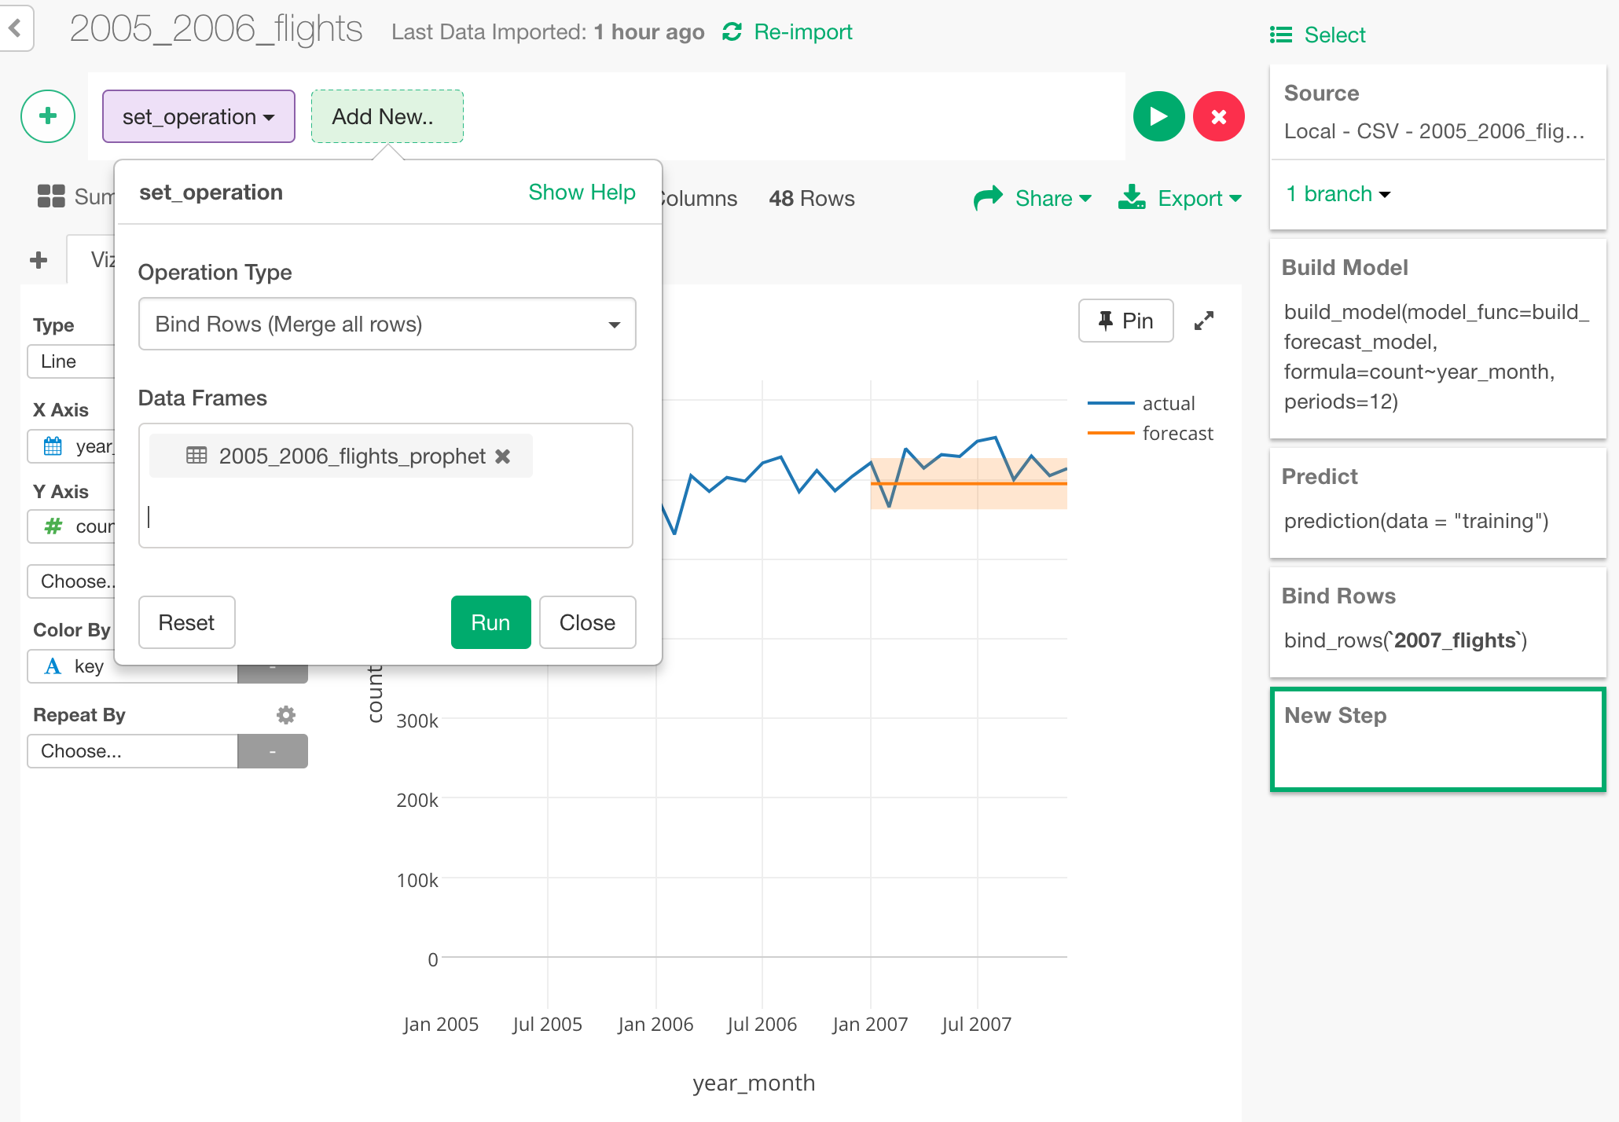Click the 2005_2006_flights title
1619x1122 pixels.
216,29
